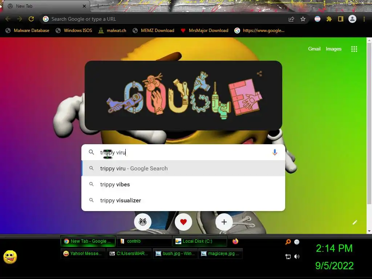Viewport: 372px width, 279px height.
Task: Click in the search box containing trippy viru
Action: pos(183,152)
